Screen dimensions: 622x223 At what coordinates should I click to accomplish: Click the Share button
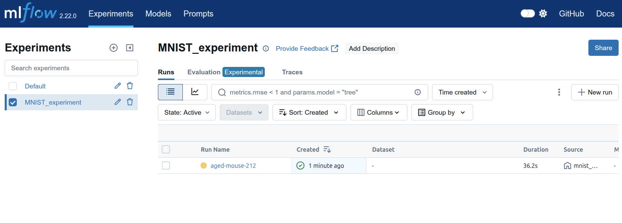pos(603,48)
